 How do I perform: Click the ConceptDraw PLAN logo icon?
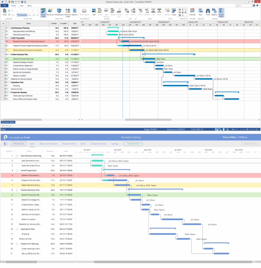pos(5,137)
